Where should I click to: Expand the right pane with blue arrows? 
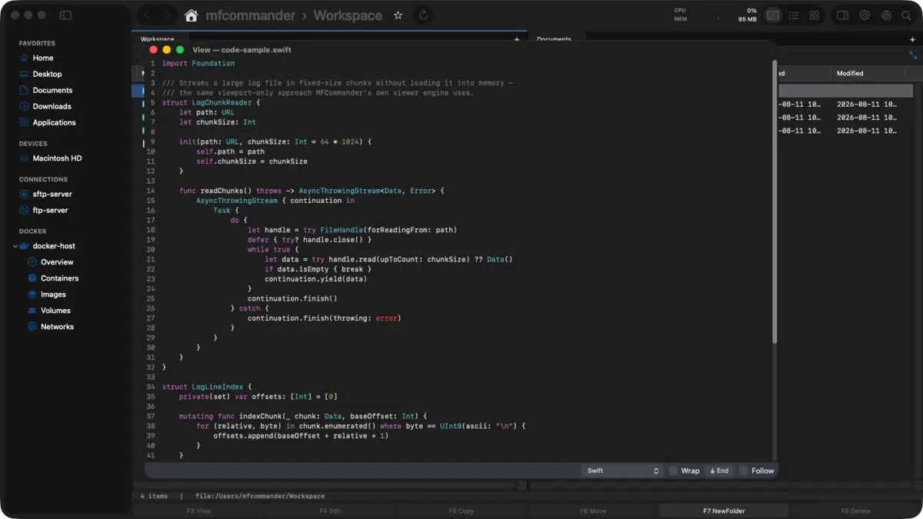[x=913, y=55]
